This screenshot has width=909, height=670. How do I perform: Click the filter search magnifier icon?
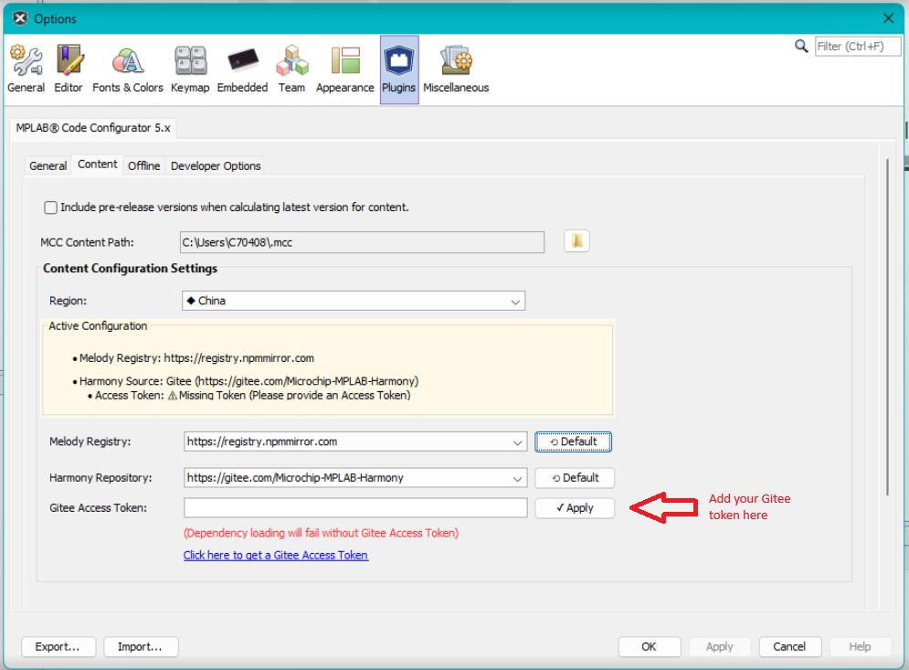point(801,47)
